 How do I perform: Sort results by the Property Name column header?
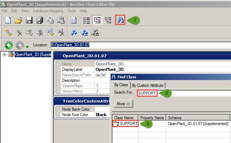152,117
